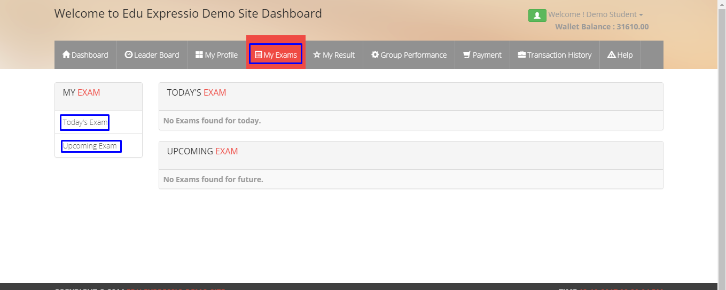The height and width of the screenshot is (290, 726).
Task: Open the Payment tab
Action: click(x=482, y=54)
